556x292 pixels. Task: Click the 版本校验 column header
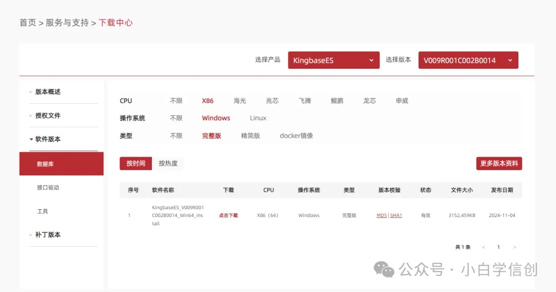(389, 190)
